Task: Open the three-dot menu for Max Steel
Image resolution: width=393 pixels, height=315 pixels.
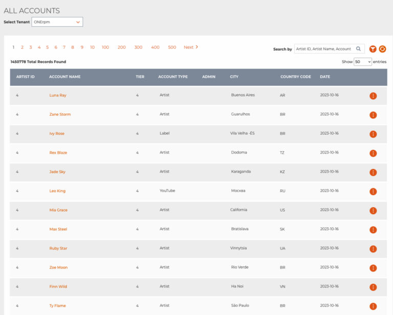Action: [373, 230]
